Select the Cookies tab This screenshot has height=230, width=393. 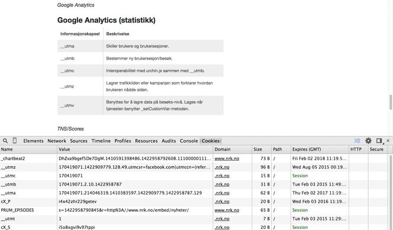pos(211,141)
